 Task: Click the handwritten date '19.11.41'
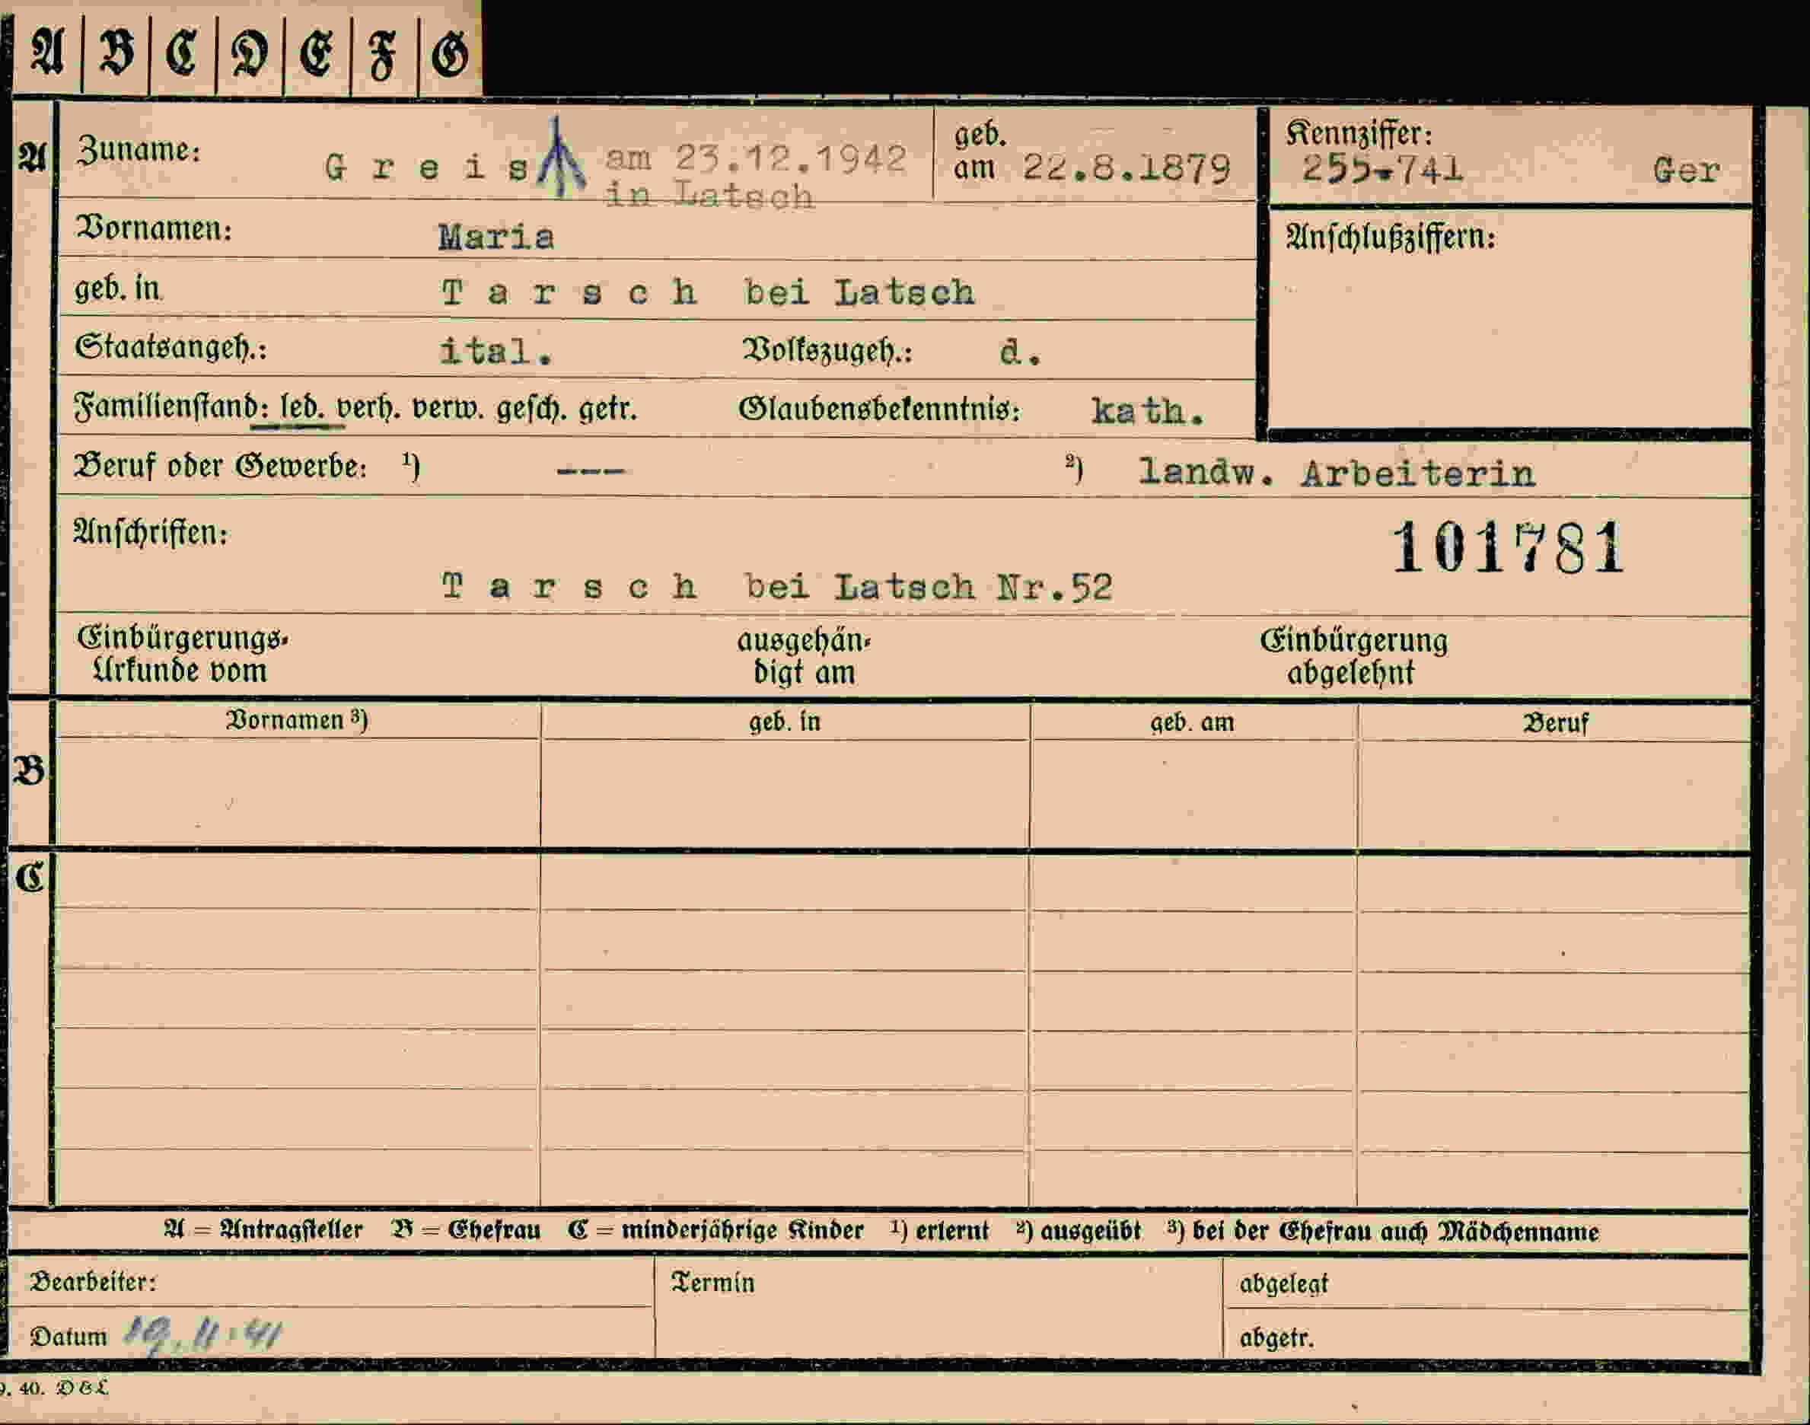[202, 1335]
